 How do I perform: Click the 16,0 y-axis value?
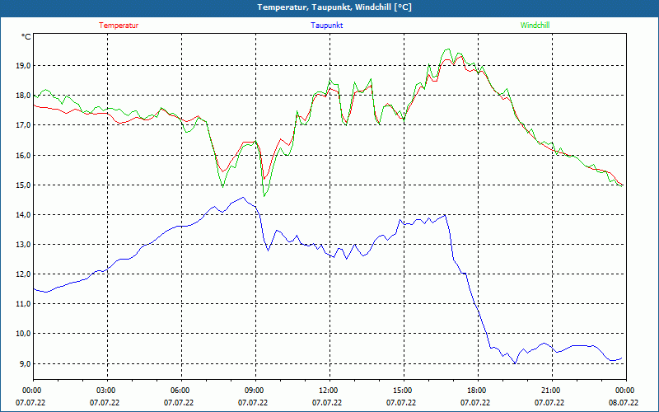24,155
